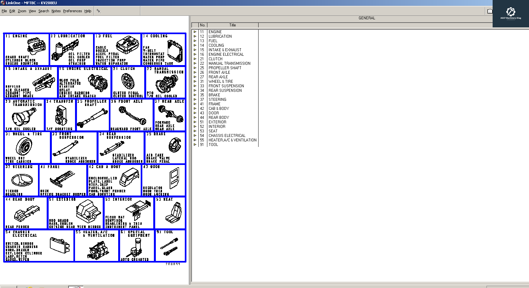Expand the ENGINE tree entry arrow

(195, 32)
